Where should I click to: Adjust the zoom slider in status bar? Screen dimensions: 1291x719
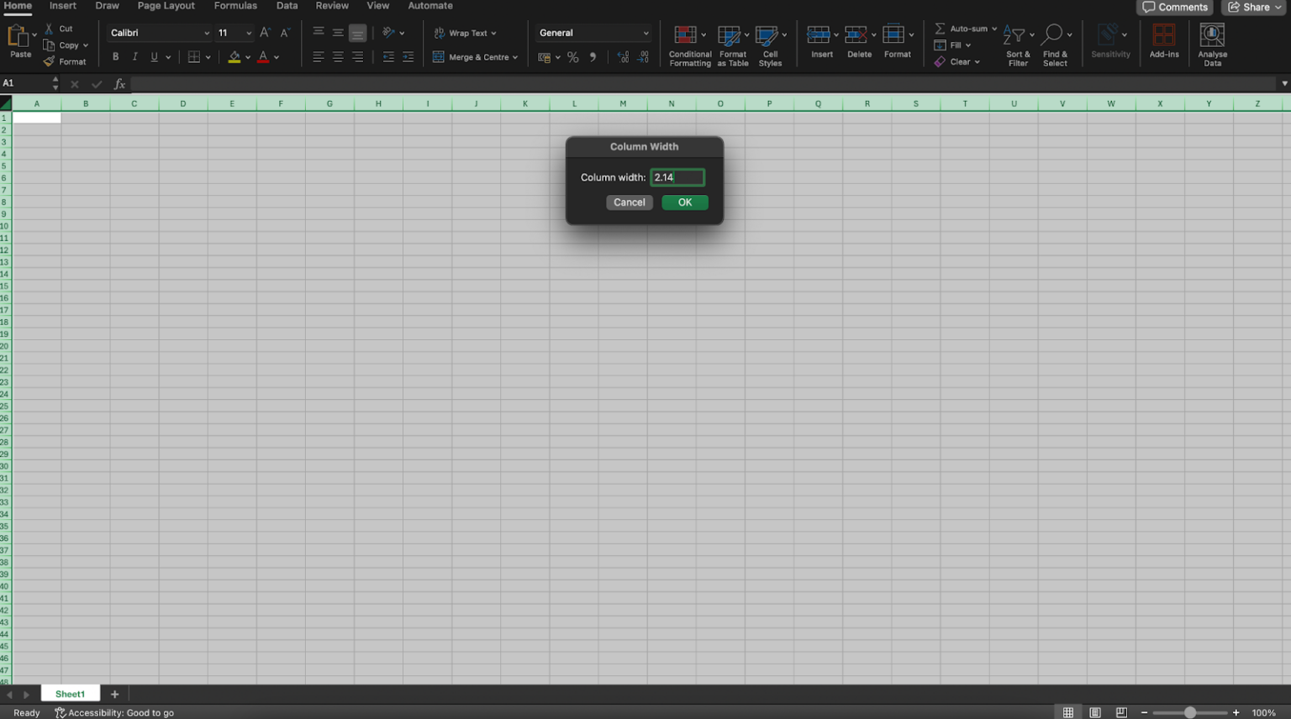(1189, 712)
